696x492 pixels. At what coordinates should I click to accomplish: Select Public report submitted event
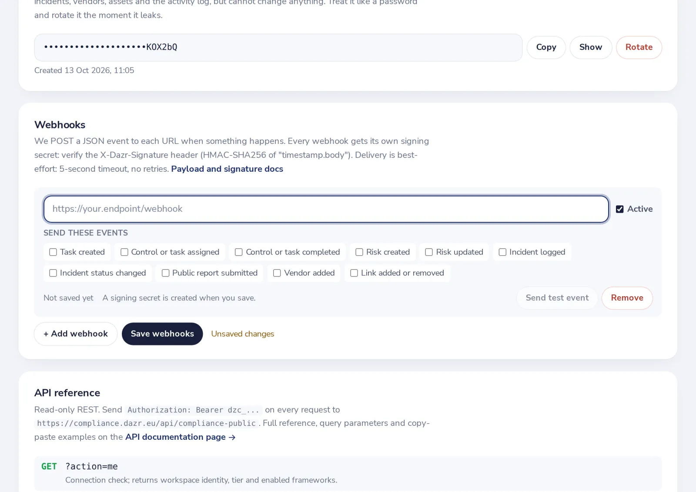coord(166,273)
